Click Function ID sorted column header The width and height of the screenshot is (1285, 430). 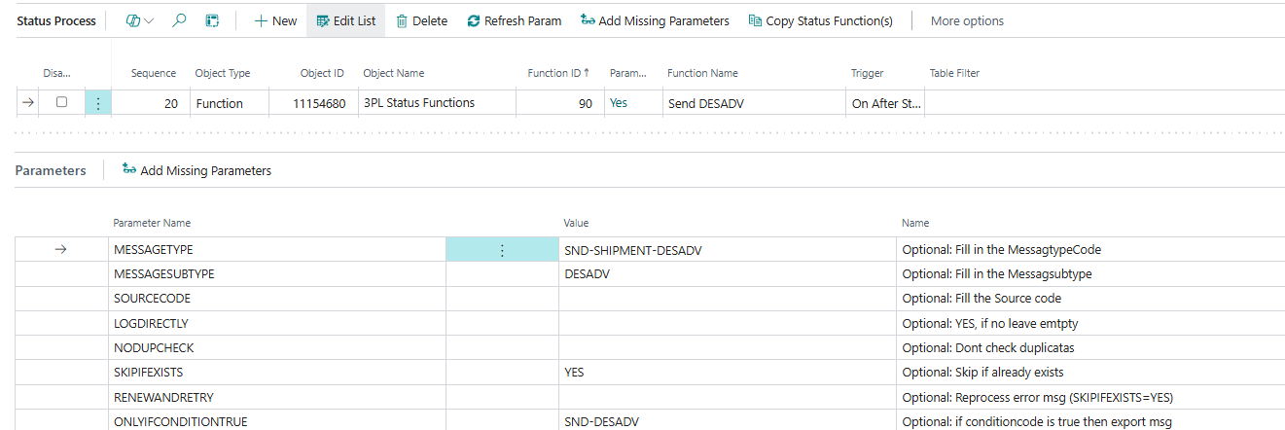coord(559,73)
